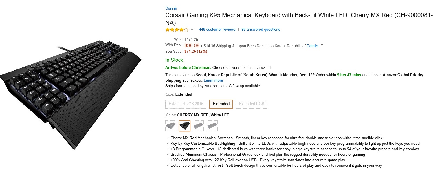
Task: Click the Corsair brand link
Action: (x=171, y=8)
